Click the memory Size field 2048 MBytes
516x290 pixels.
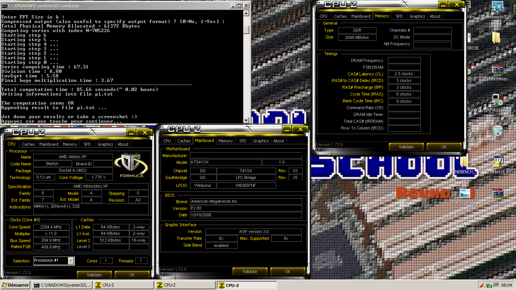coord(357,37)
